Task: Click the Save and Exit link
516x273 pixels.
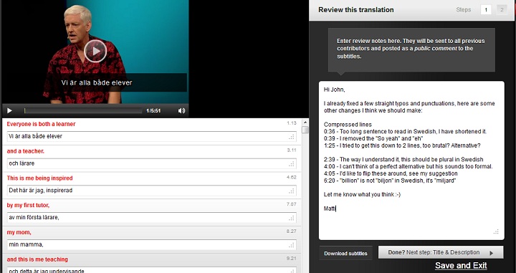Action: pyautogui.click(x=461, y=265)
